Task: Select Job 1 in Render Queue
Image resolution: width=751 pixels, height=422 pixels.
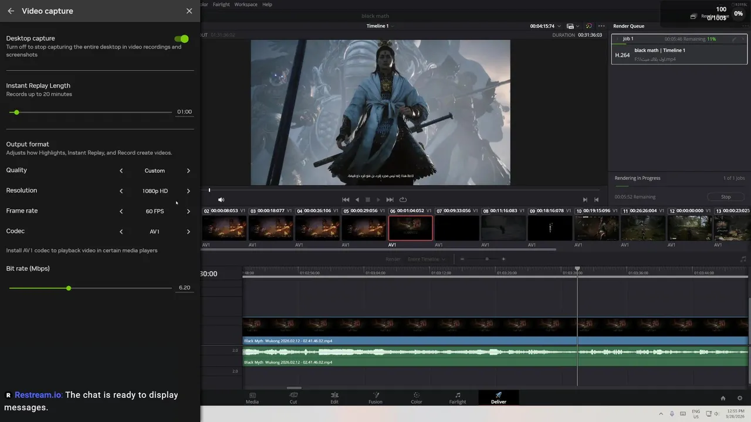Action: 679,49
